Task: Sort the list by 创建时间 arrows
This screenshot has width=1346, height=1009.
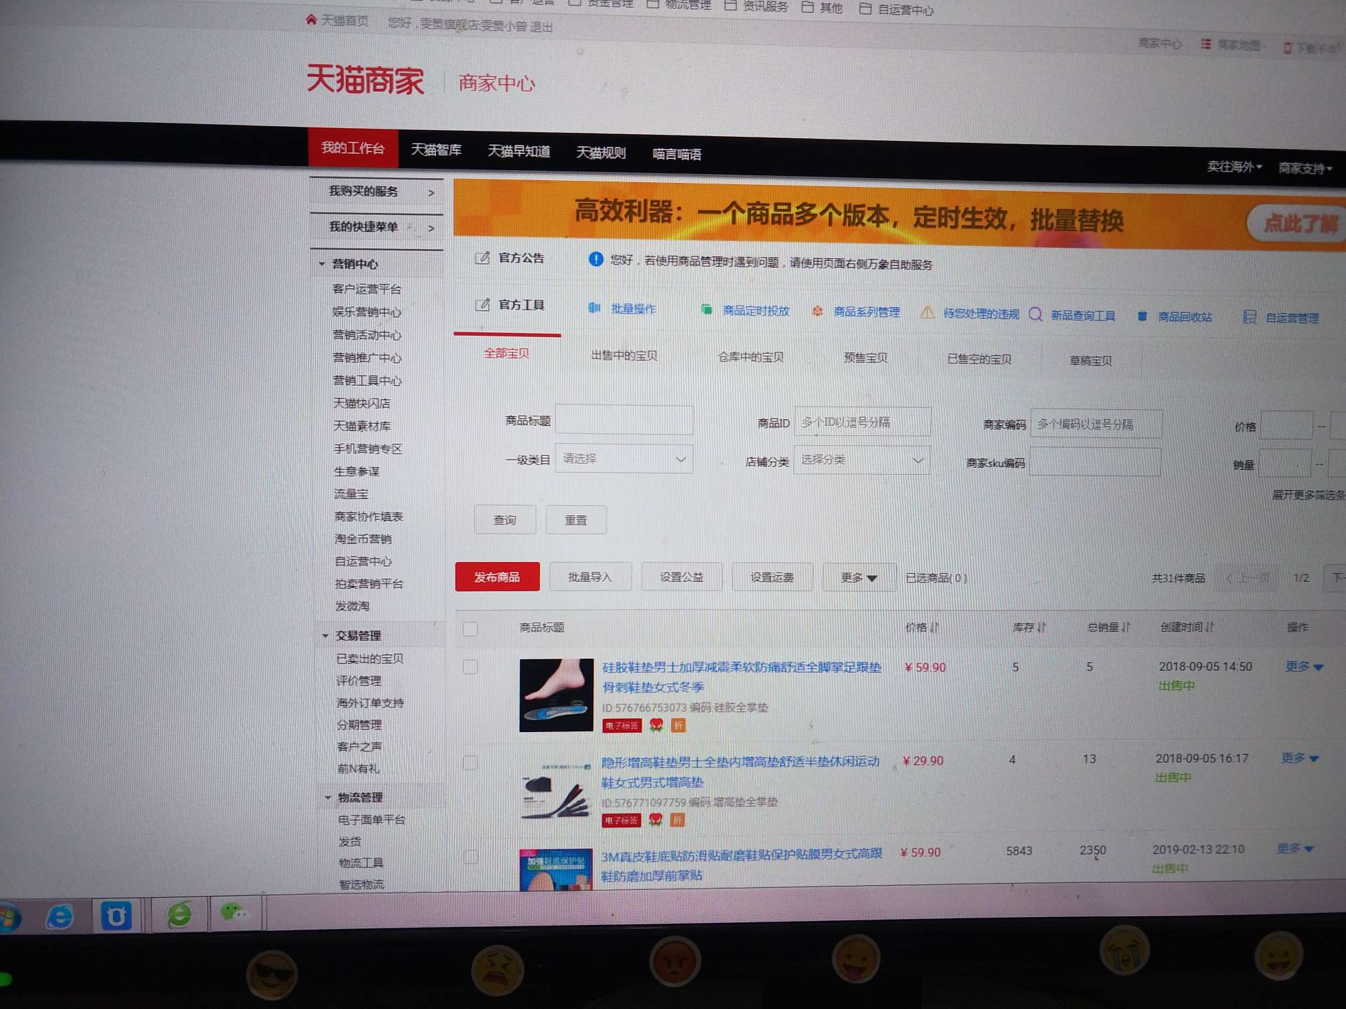Action: pos(1210,627)
